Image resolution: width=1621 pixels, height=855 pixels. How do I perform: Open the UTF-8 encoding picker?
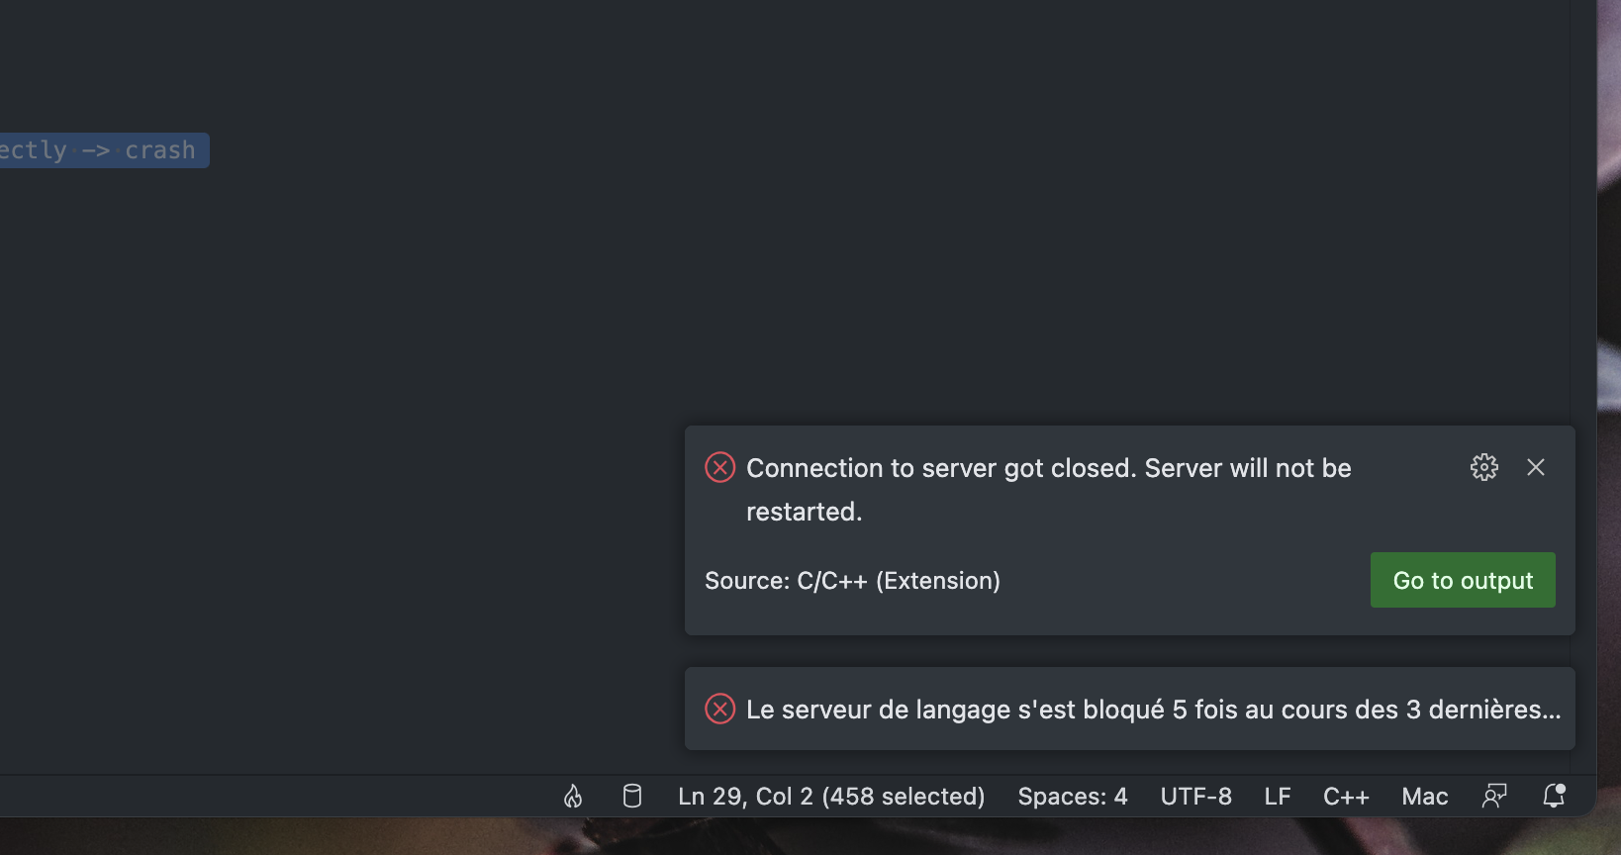pos(1195,796)
